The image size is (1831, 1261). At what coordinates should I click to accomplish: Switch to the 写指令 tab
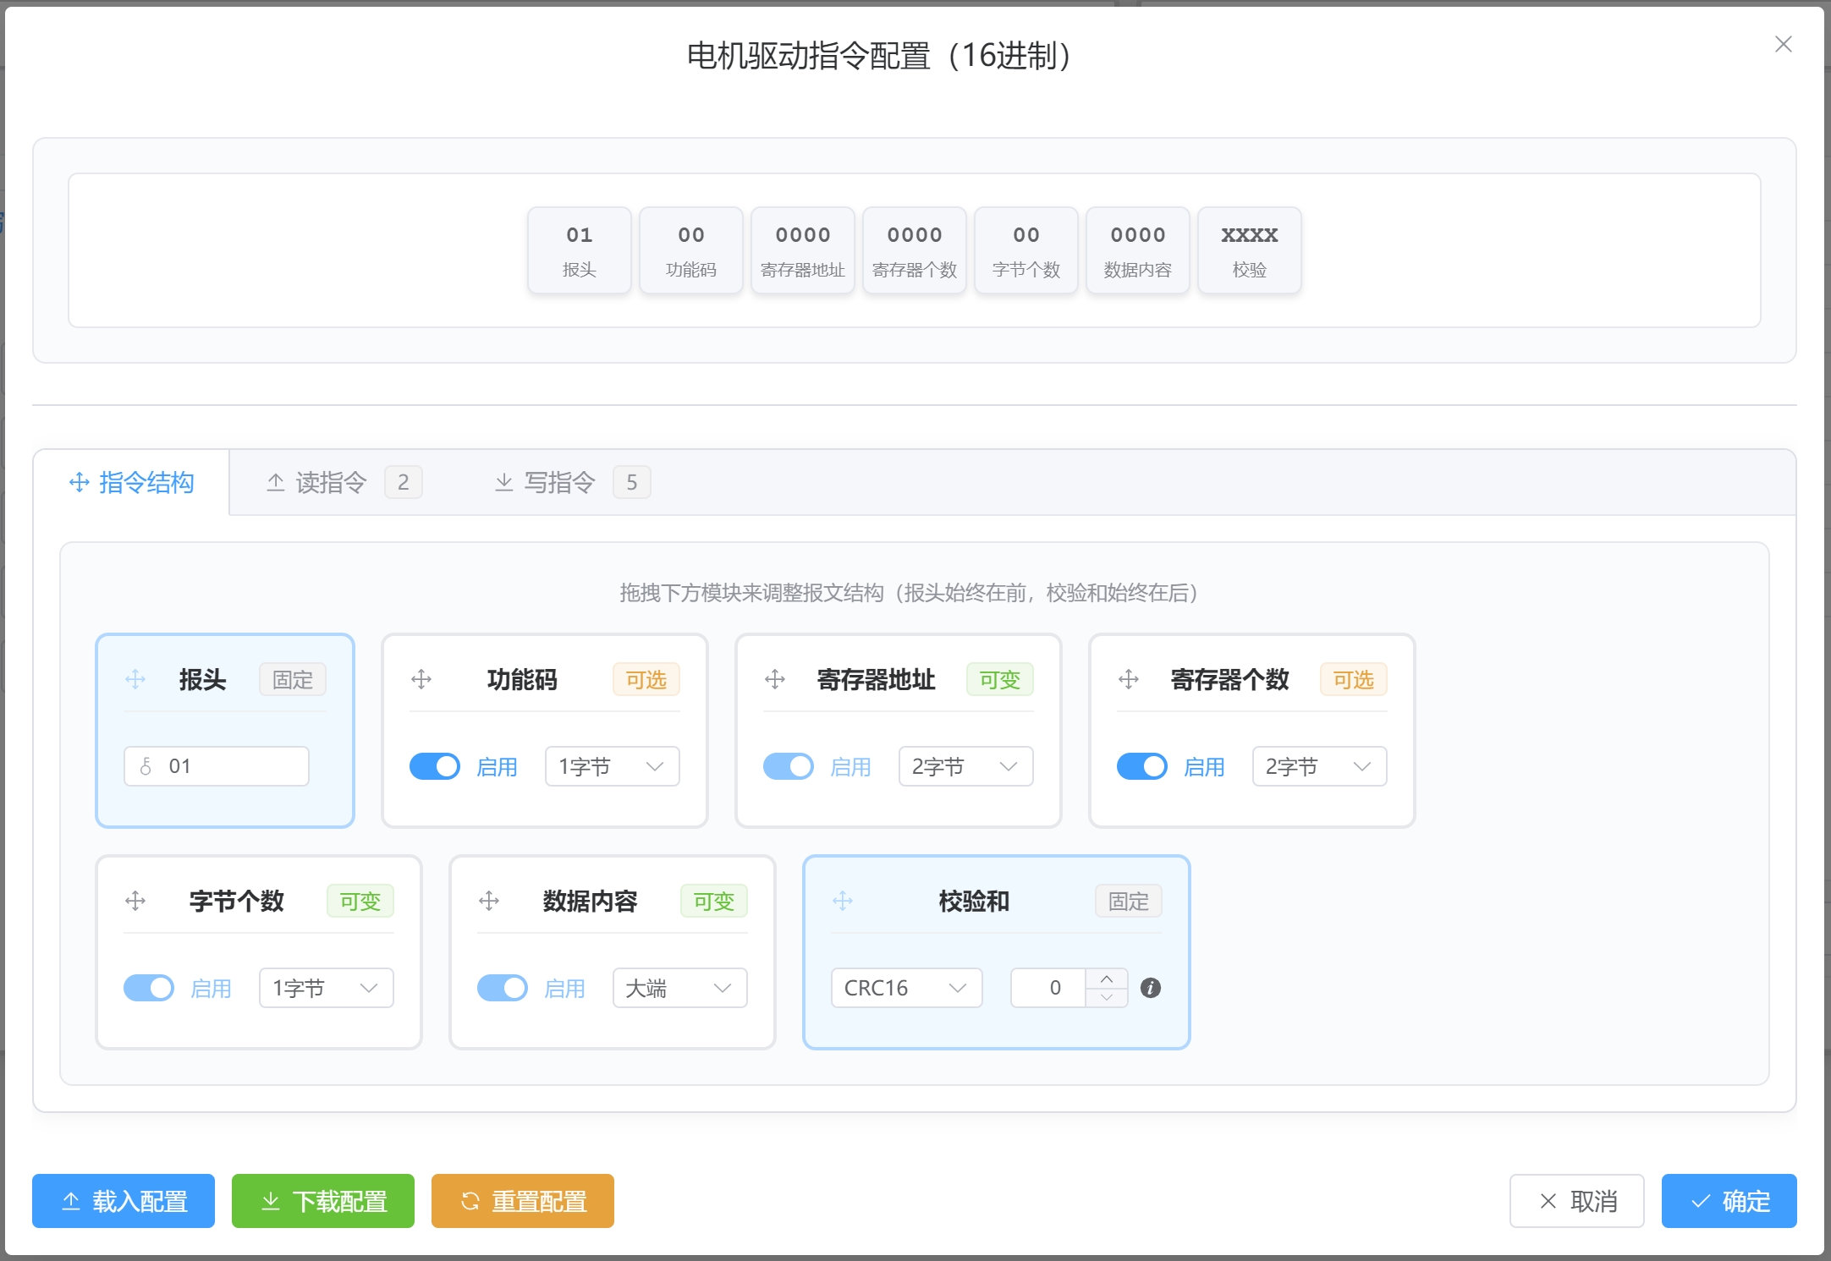click(559, 482)
